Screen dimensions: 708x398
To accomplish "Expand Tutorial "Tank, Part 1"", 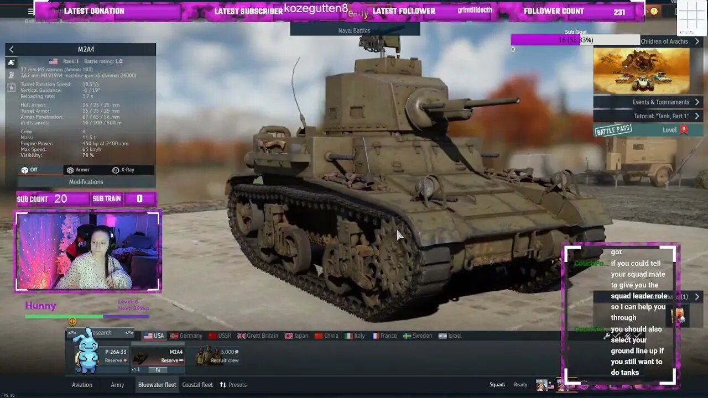I will 648,116.
